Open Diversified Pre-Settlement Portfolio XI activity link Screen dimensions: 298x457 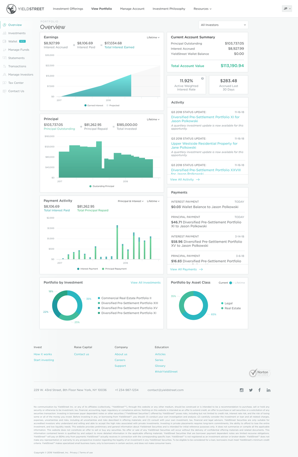tap(205, 119)
